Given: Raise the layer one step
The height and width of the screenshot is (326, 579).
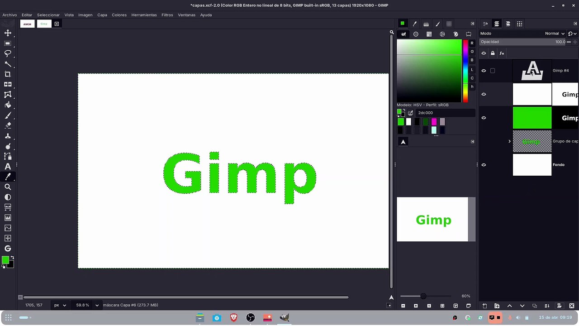Looking at the screenshot, I should pos(509,306).
